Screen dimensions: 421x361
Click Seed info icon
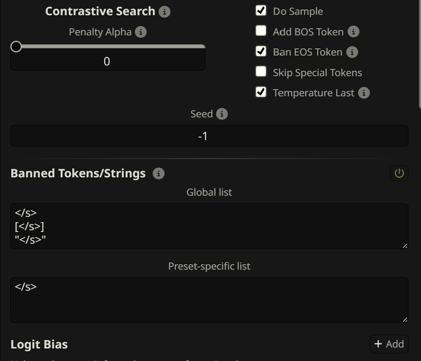click(222, 114)
